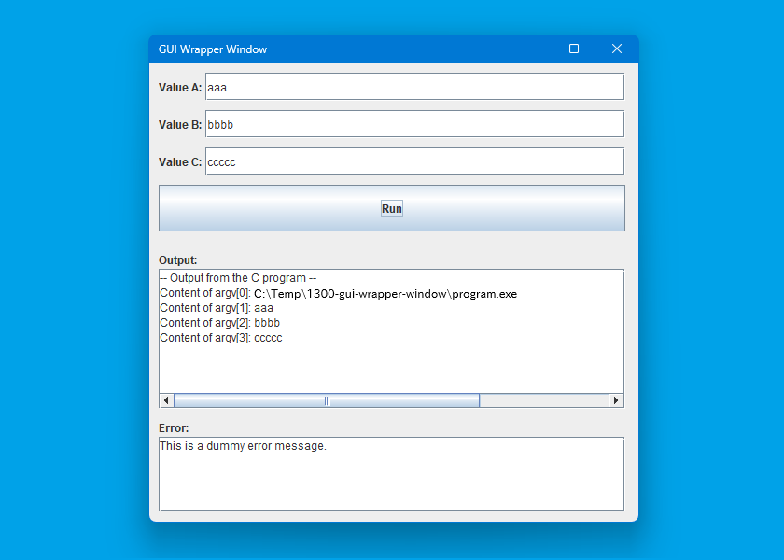
Task: Click the Output scrollbar left arrow
Action: coord(167,400)
